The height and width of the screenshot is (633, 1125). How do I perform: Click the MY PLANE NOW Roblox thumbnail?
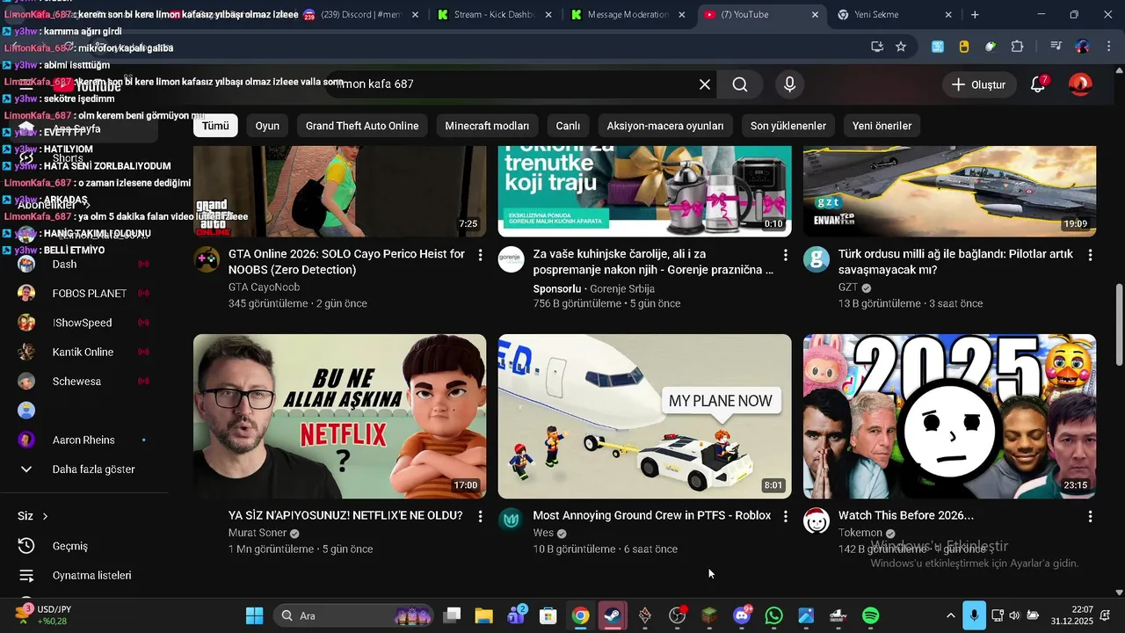[x=644, y=416]
